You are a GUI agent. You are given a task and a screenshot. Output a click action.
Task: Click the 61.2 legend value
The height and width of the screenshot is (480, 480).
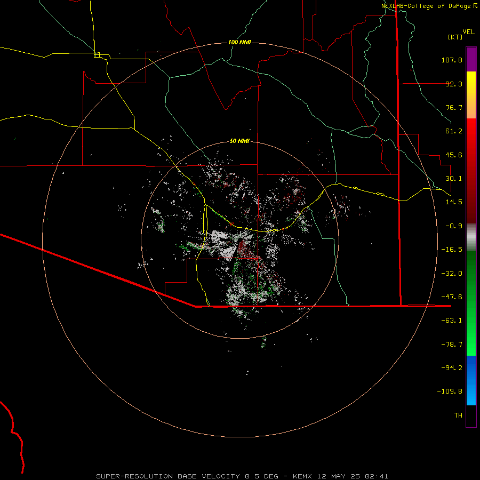(x=454, y=131)
